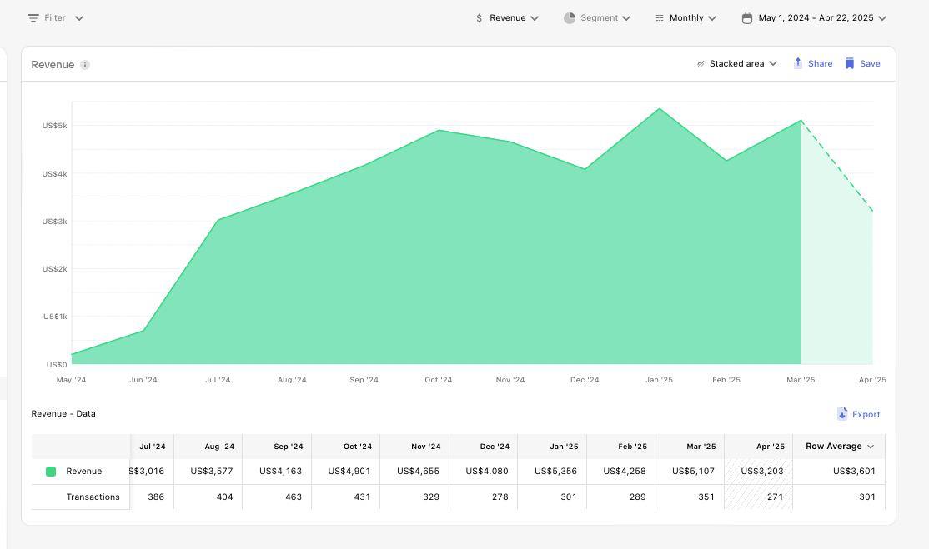This screenshot has height=549, width=929.
Task: Expand the Stacked area chart type dropdown
Action: [737, 63]
